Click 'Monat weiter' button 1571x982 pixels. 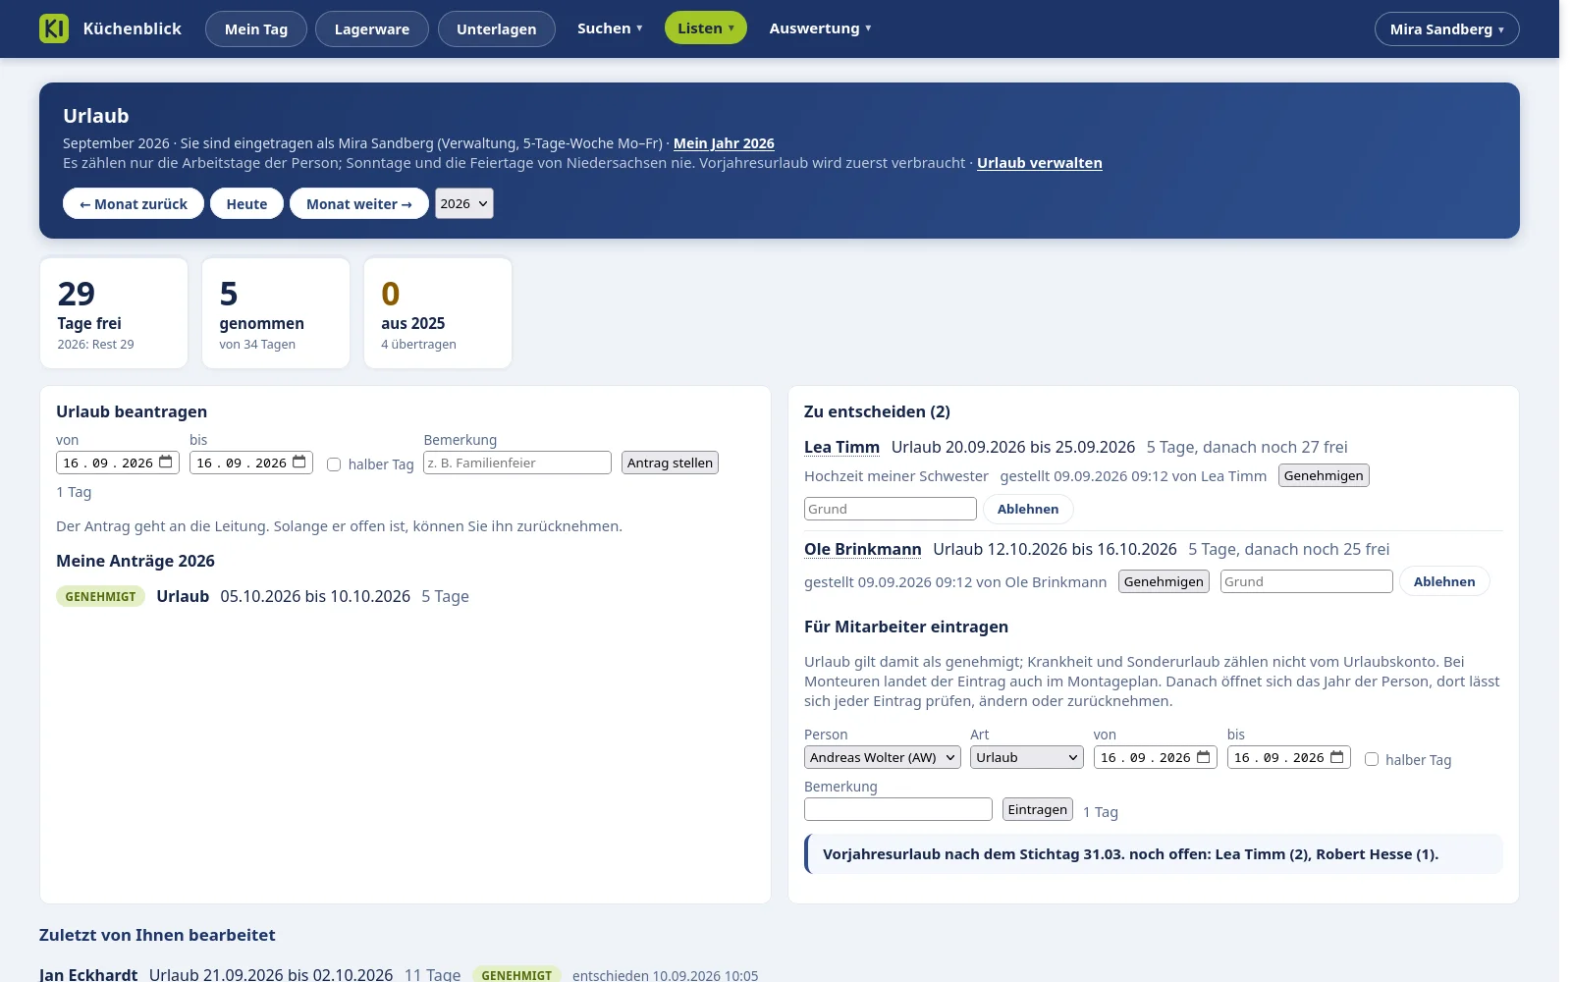click(359, 203)
